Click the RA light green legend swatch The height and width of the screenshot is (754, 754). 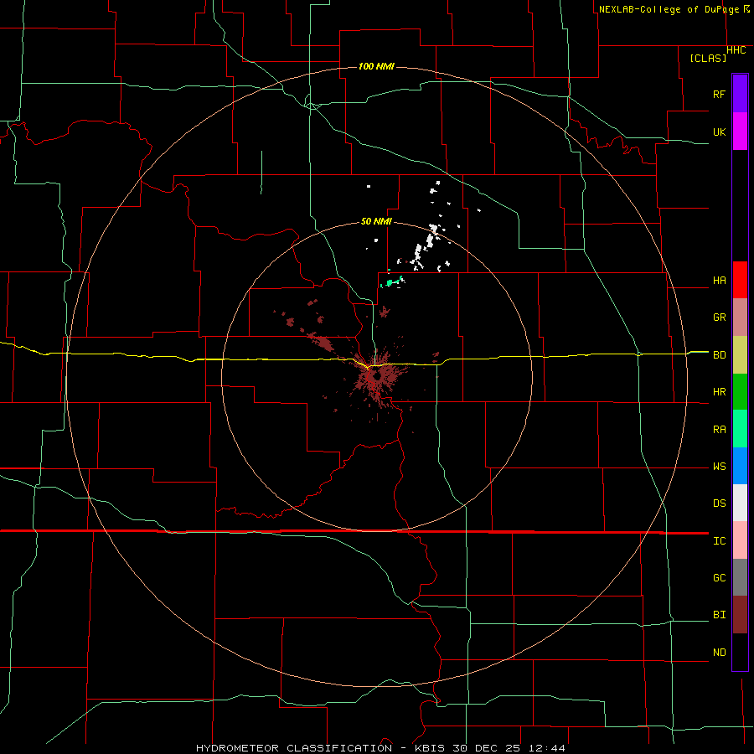(x=740, y=429)
